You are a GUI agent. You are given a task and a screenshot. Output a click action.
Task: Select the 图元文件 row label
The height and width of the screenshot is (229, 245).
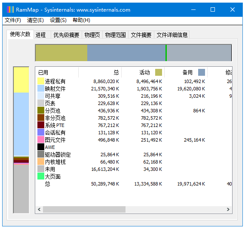pyautogui.click(x=55, y=140)
